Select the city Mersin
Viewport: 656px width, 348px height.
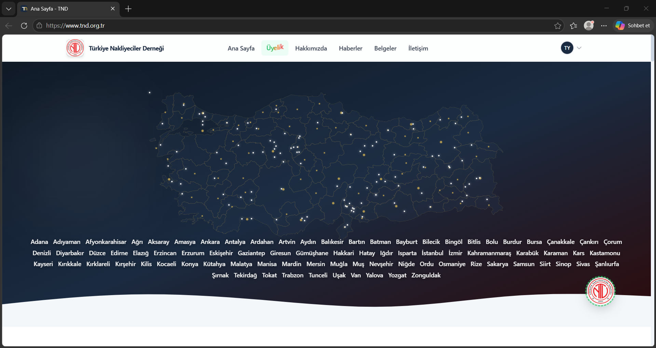316,264
